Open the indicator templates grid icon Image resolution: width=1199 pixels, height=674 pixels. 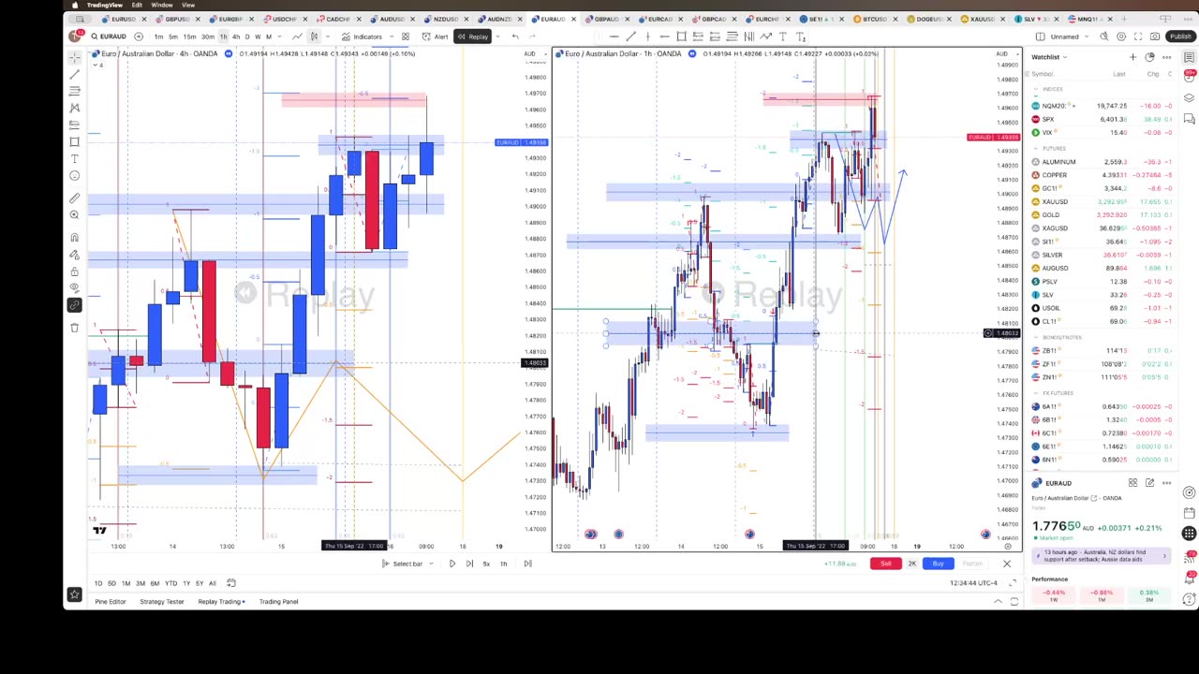pos(405,37)
